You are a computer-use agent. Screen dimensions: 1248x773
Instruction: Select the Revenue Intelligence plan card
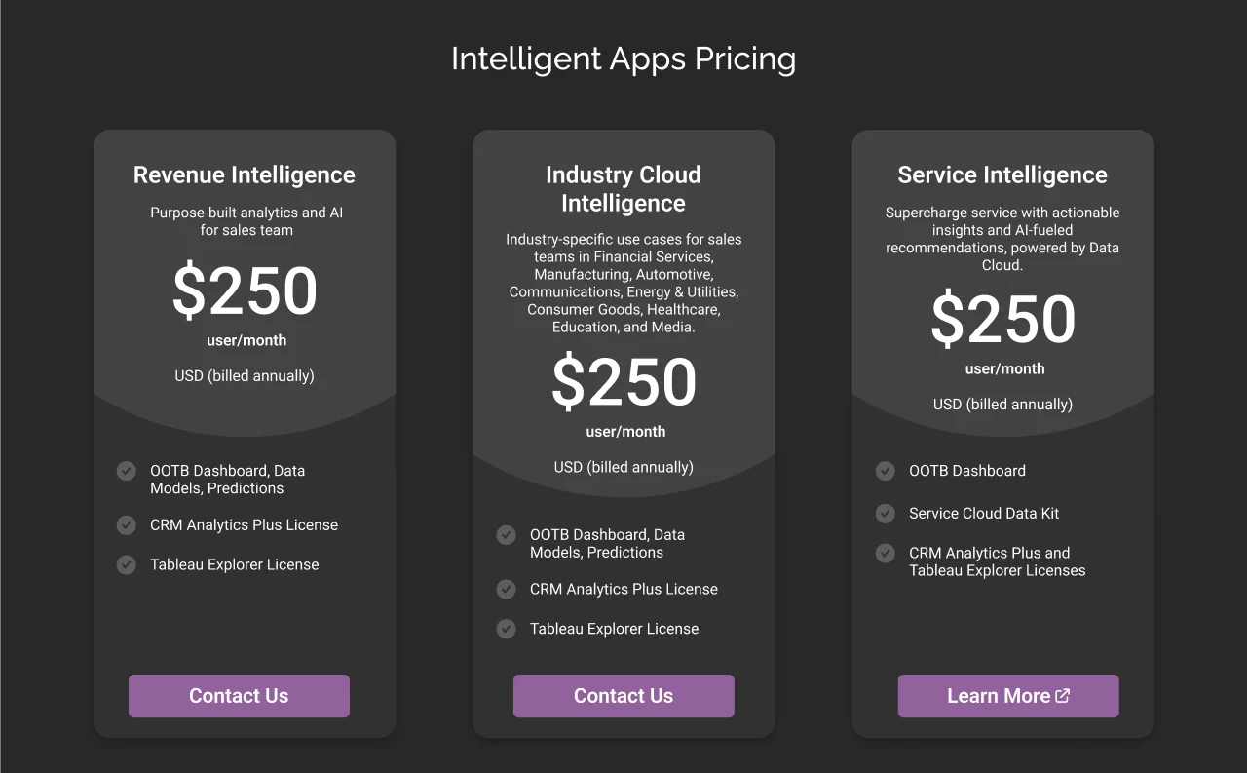click(244, 433)
